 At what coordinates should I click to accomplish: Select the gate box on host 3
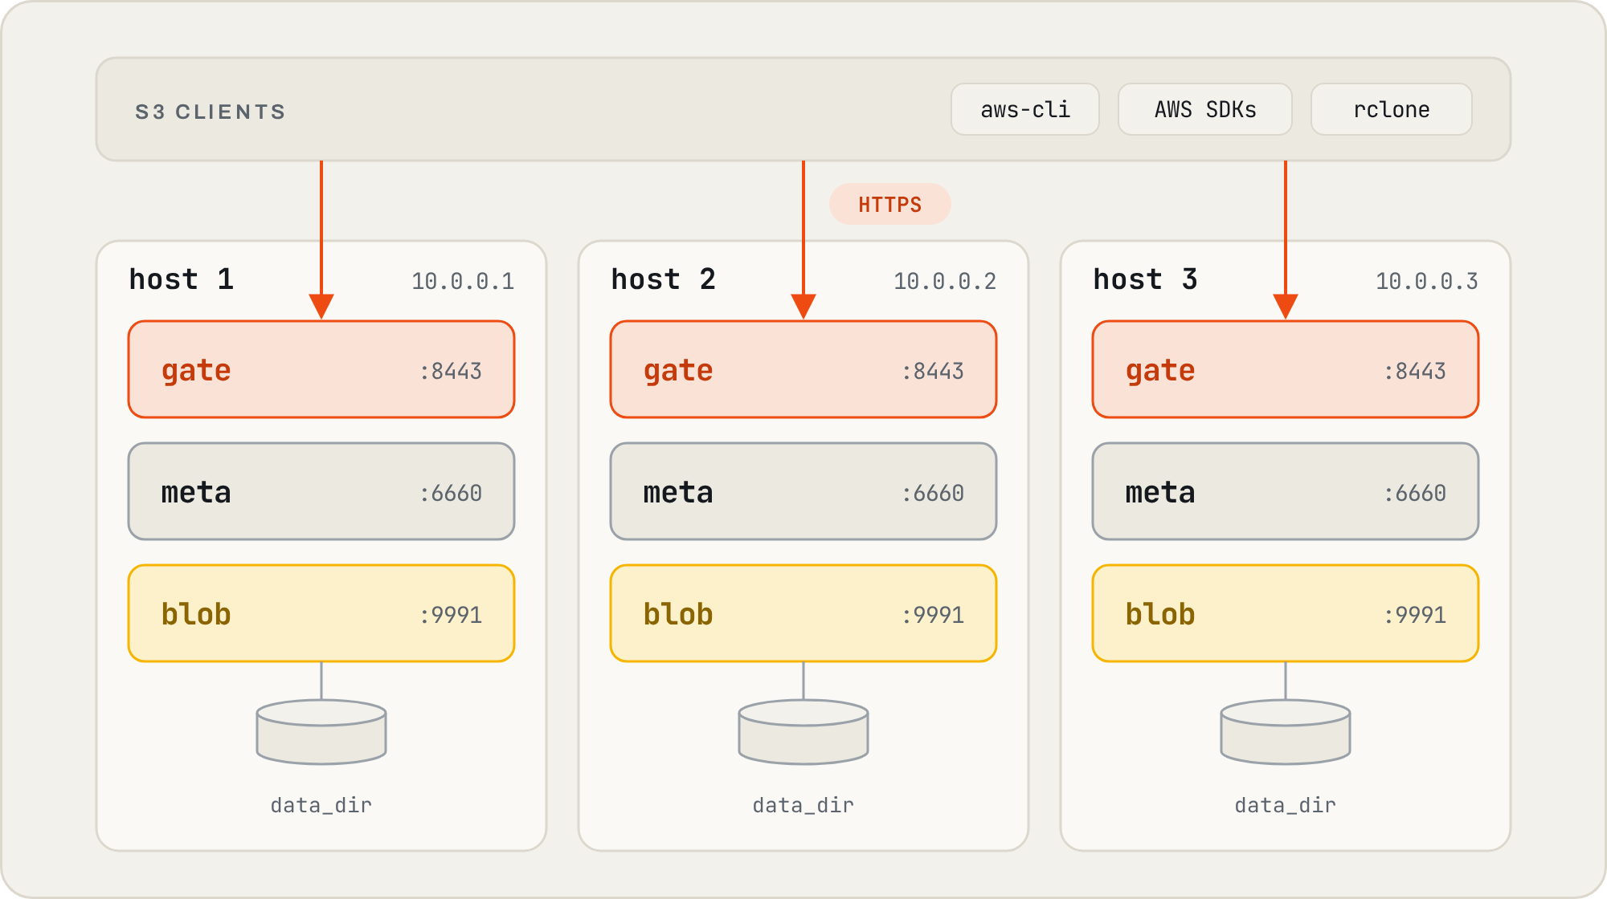pyautogui.click(x=1286, y=369)
